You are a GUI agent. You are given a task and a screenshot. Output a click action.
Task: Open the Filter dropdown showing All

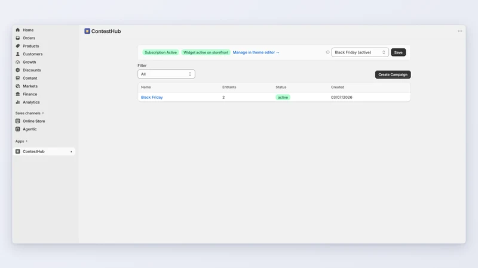(166, 74)
